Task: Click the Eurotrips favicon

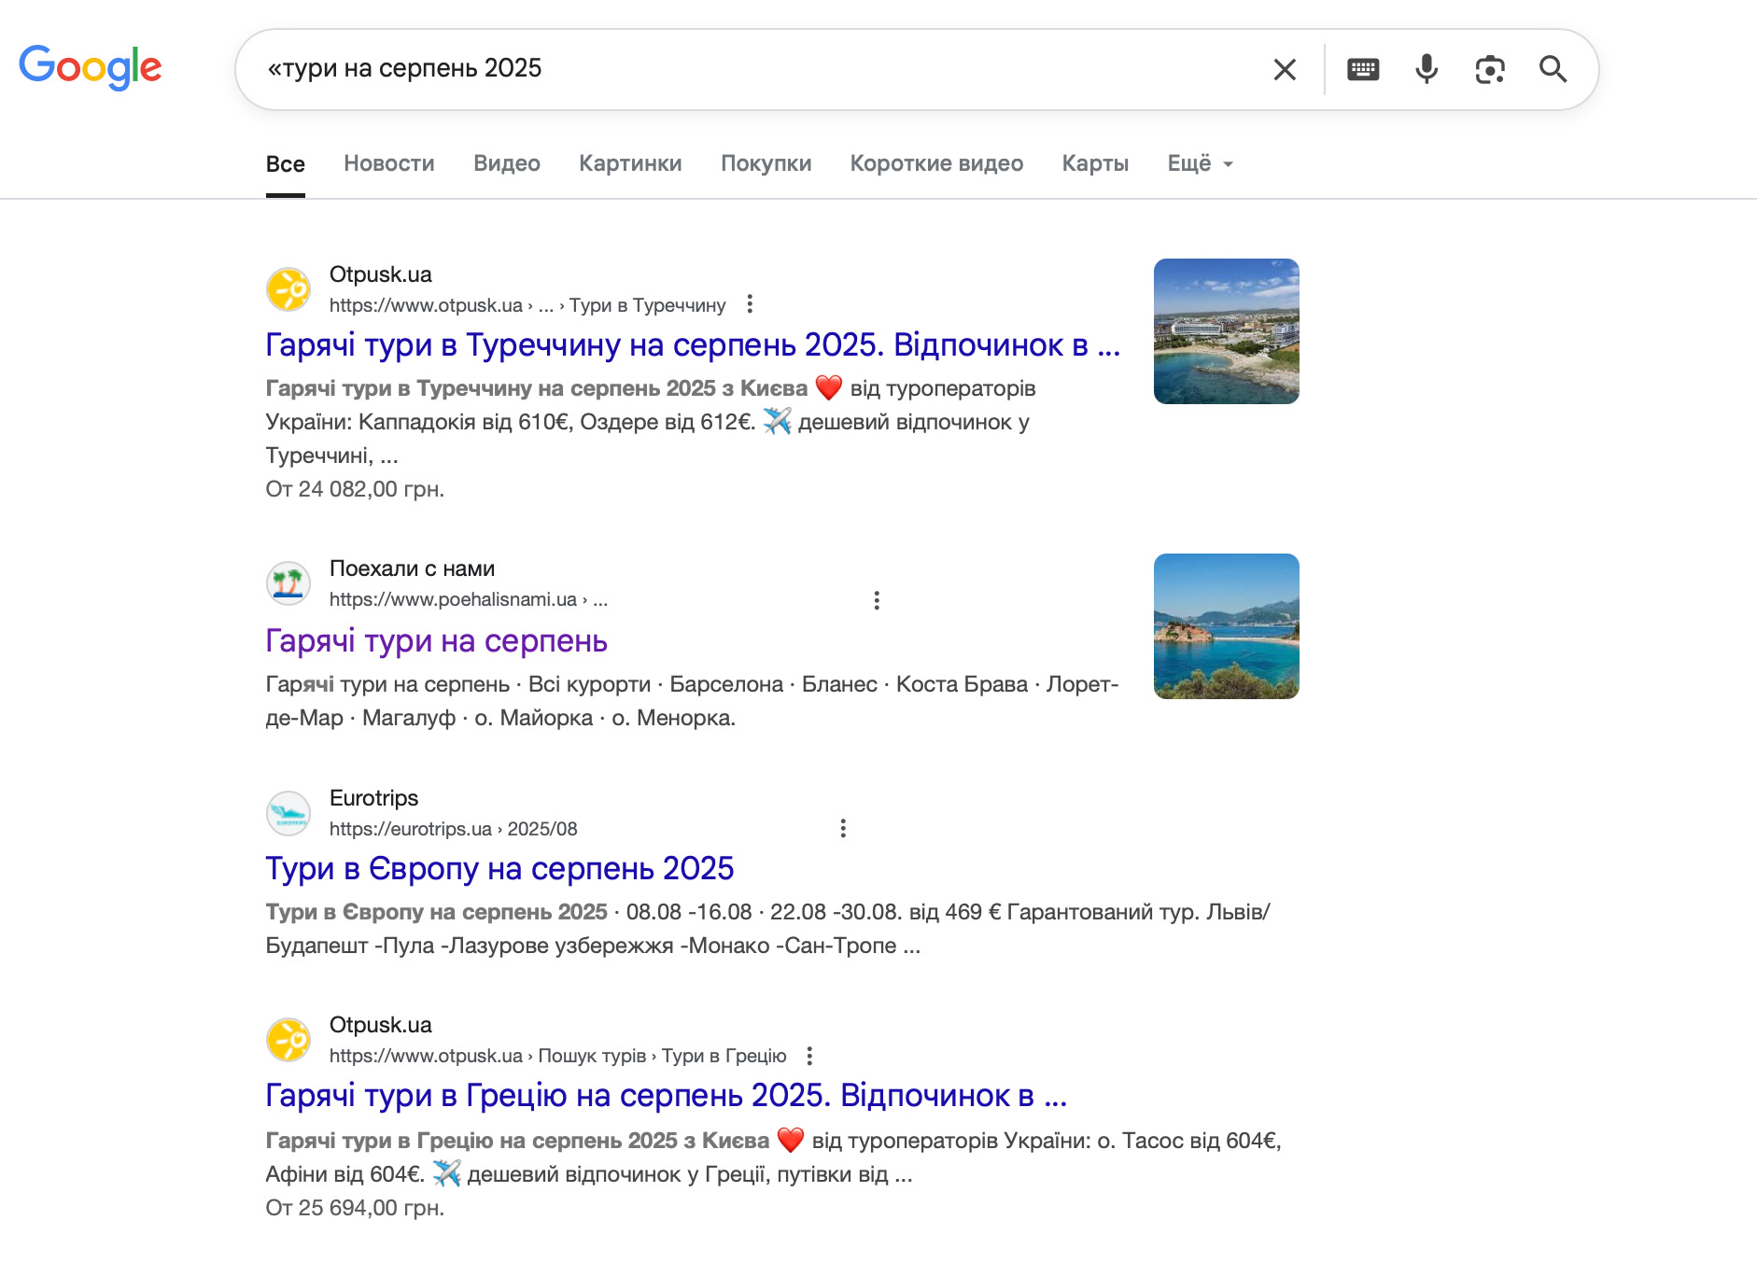Action: click(288, 813)
